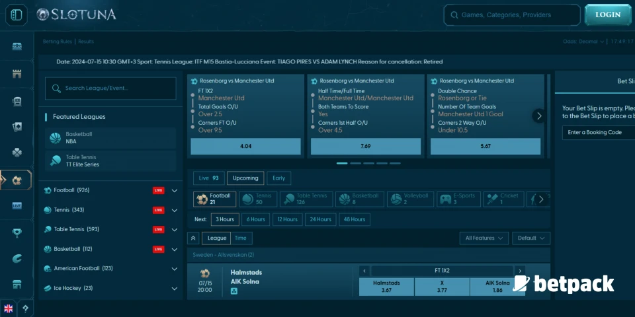
Task: Open the Betting Rules link
Action: [x=58, y=42]
